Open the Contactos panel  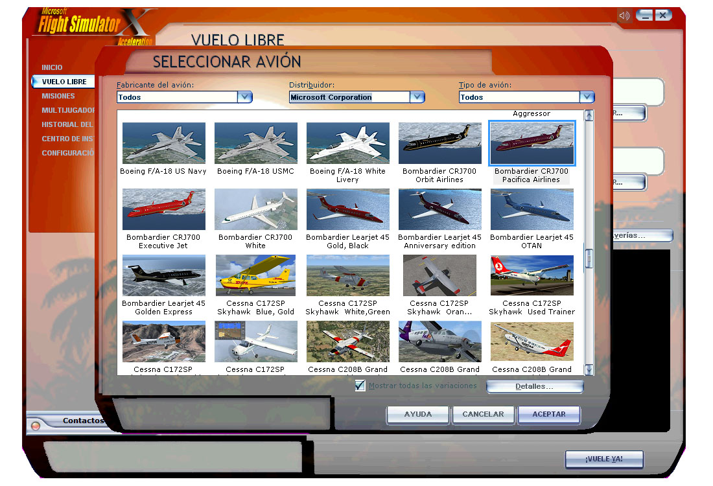point(82,419)
